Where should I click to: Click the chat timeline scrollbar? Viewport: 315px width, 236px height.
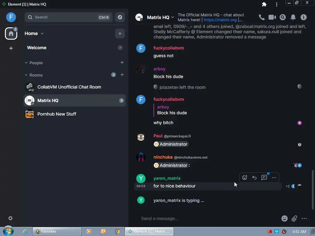313,190
